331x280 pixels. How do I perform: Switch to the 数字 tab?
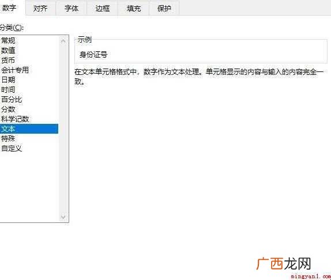9,8
